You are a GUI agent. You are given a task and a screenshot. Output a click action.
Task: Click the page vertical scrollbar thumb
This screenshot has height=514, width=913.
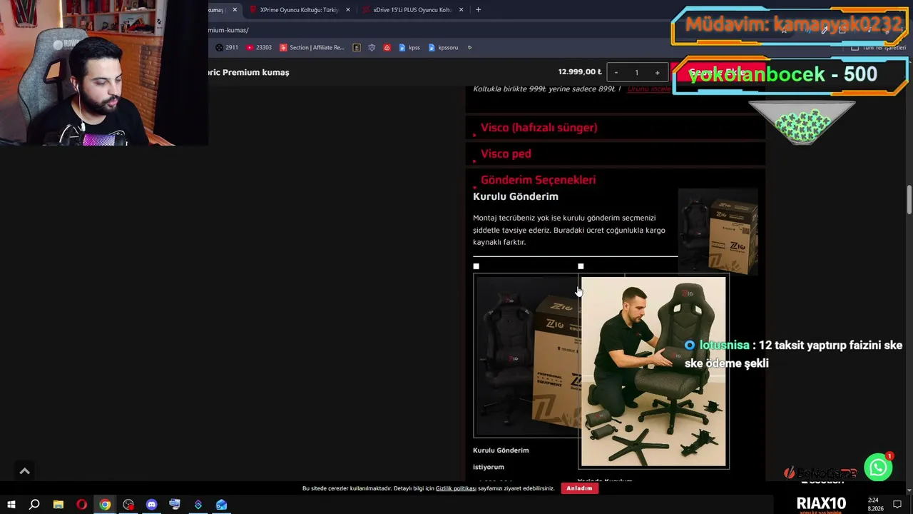pos(909,199)
